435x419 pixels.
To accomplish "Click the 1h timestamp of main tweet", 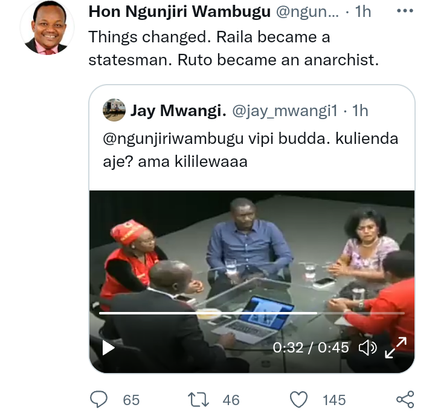I will click(363, 11).
